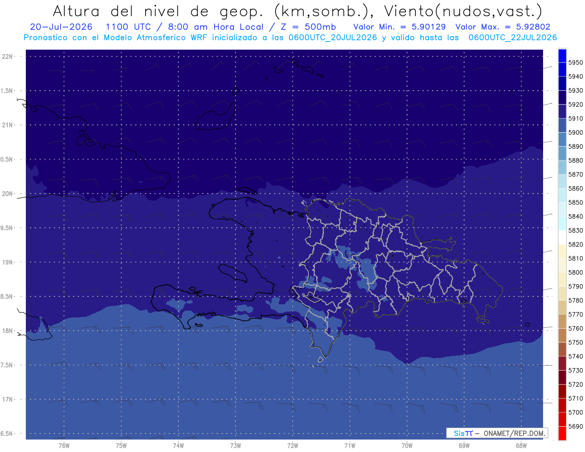Pick the color band between 5740 and 5750
This screenshot has height=452, width=585.
(562, 349)
